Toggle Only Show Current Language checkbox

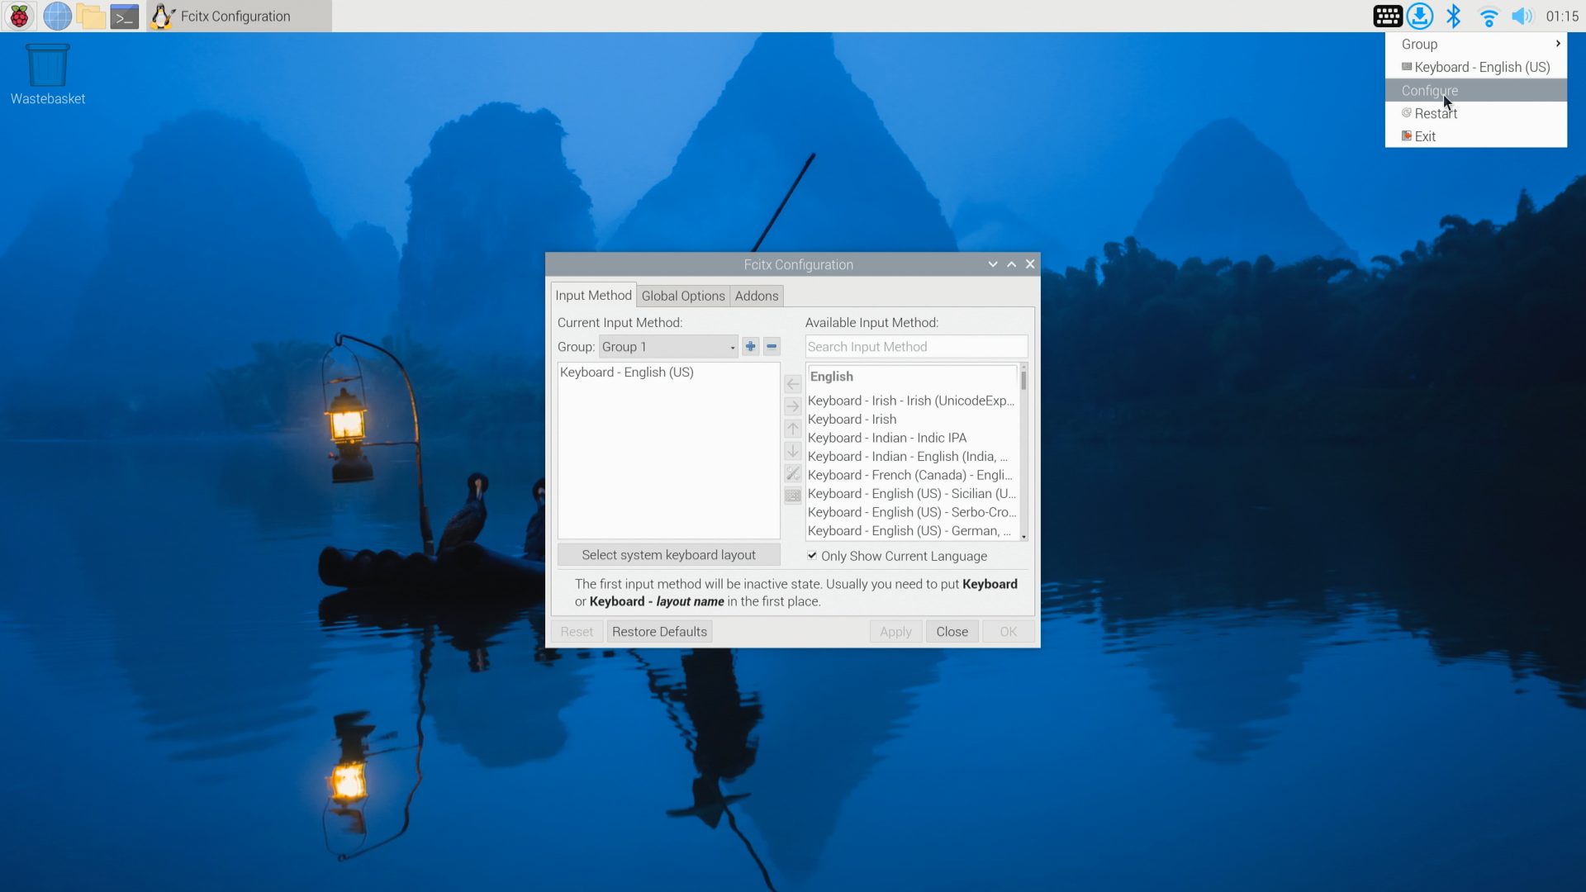coord(812,556)
